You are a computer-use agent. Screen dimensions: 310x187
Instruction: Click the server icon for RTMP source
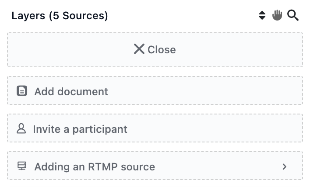pyautogui.click(x=22, y=166)
